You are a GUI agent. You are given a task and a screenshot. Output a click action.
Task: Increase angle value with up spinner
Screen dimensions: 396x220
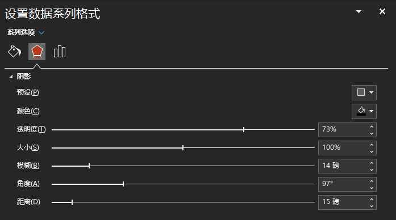(372, 181)
